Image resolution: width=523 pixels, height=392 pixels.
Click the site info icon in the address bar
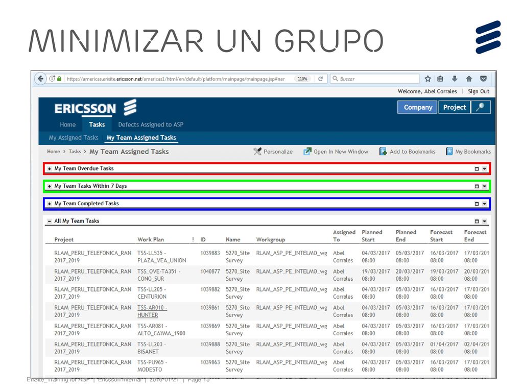click(x=52, y=79)
